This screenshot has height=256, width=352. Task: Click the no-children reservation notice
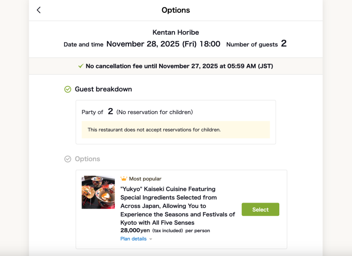point(176,130)
